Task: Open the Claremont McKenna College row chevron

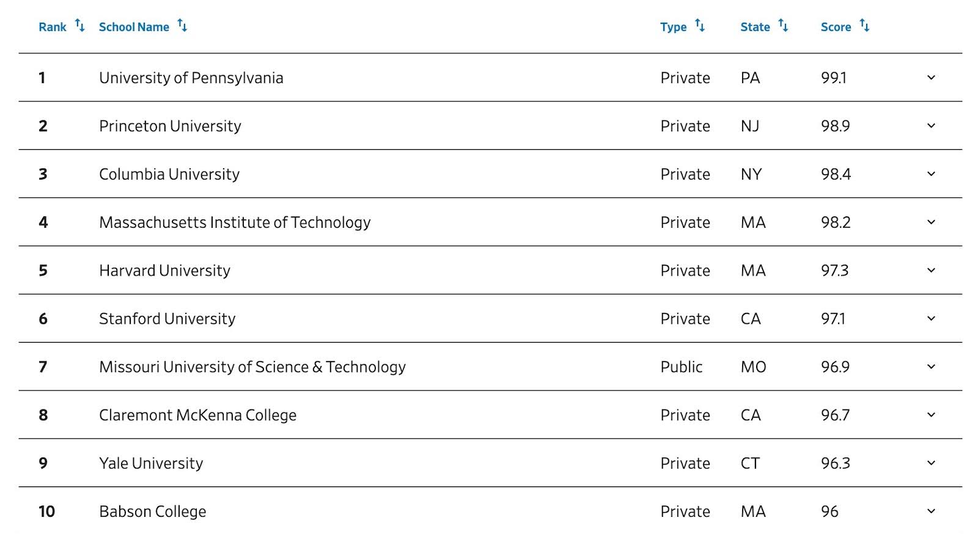Action: point(931,415)
